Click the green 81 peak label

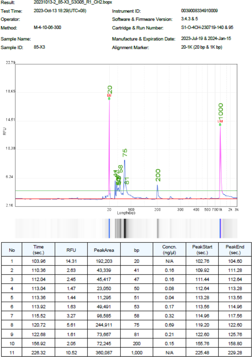pos(127,181)
